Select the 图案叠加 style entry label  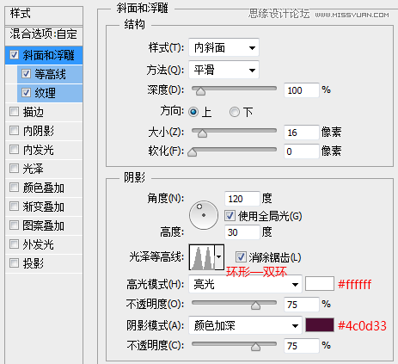pyautogui.click(x=44, y=225)
